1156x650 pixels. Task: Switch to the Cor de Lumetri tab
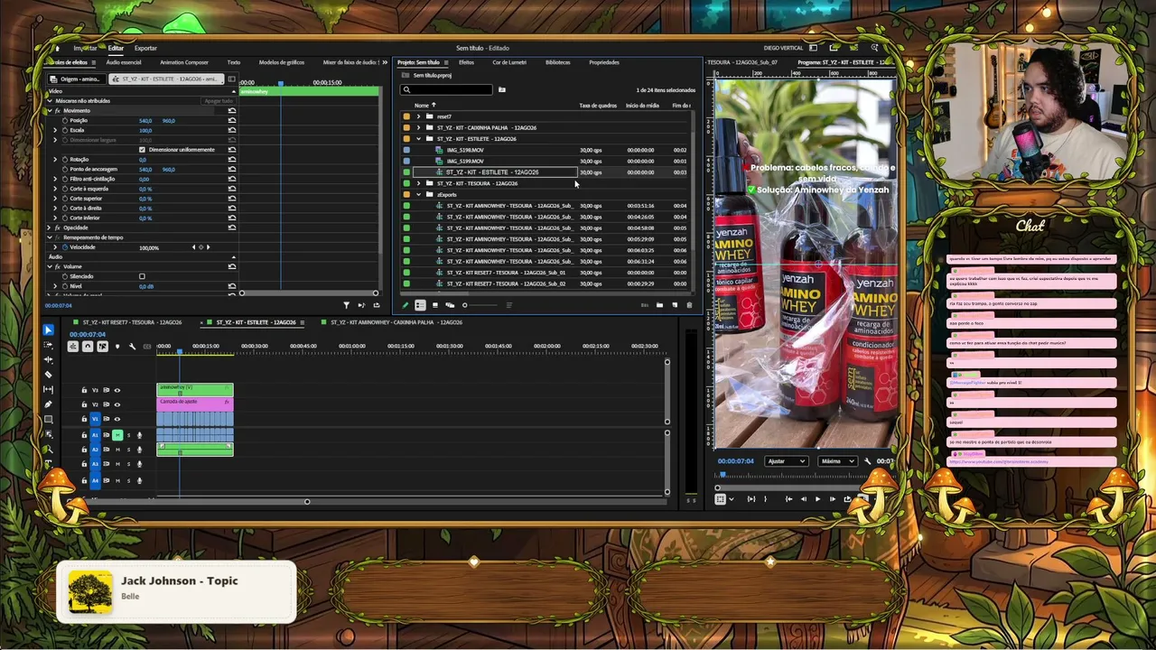click(x=509, y=62)
